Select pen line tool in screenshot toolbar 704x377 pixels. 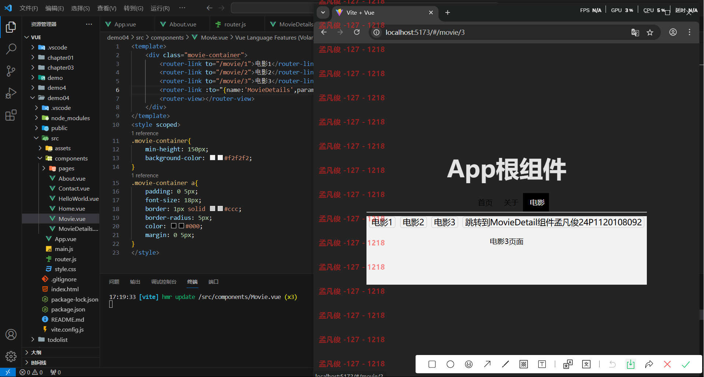(505, 364)
